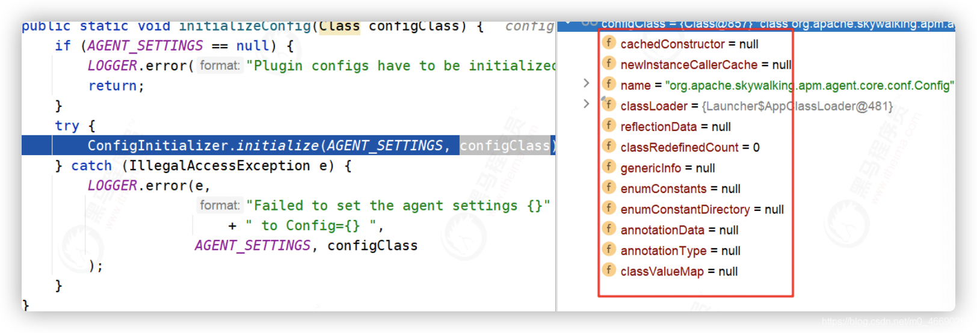Click field icon next to genericInfo
977x333 pixels.
coord(609,166)
